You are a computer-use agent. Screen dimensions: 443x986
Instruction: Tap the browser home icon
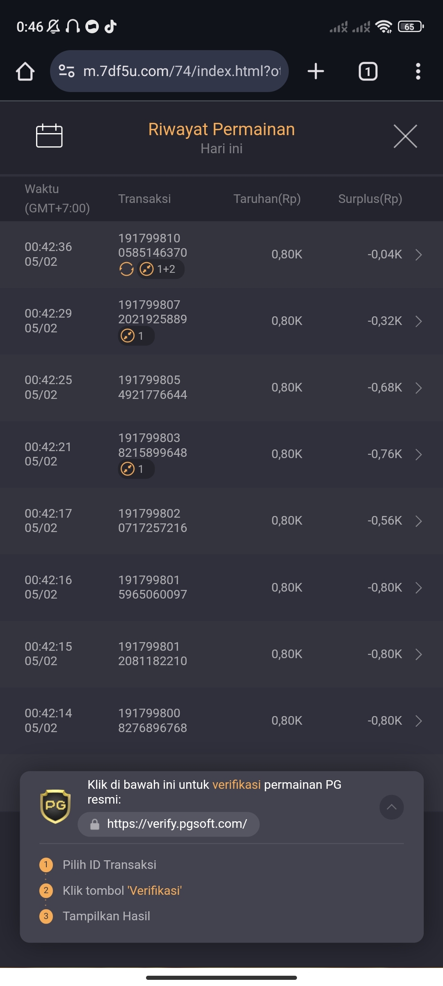point(25,71)
